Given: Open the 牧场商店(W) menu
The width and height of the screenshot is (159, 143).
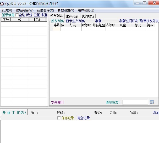Looking at the screenshot, I should tap(25, 10).
